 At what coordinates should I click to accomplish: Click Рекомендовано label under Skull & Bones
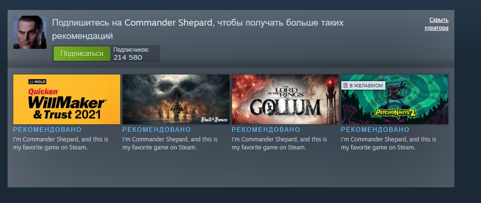(x=156, y=129)
